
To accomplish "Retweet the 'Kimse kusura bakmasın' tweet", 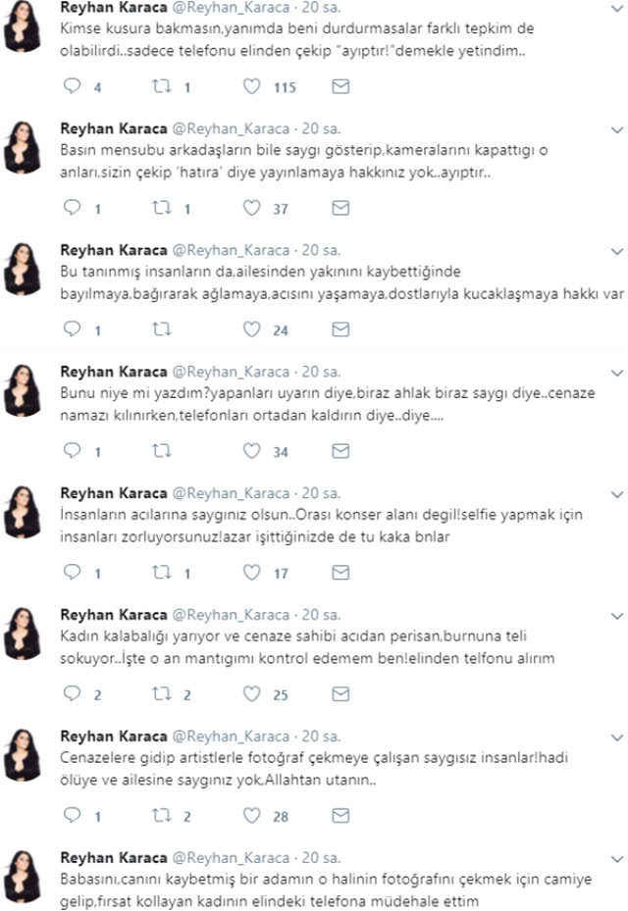I will 162,86.
